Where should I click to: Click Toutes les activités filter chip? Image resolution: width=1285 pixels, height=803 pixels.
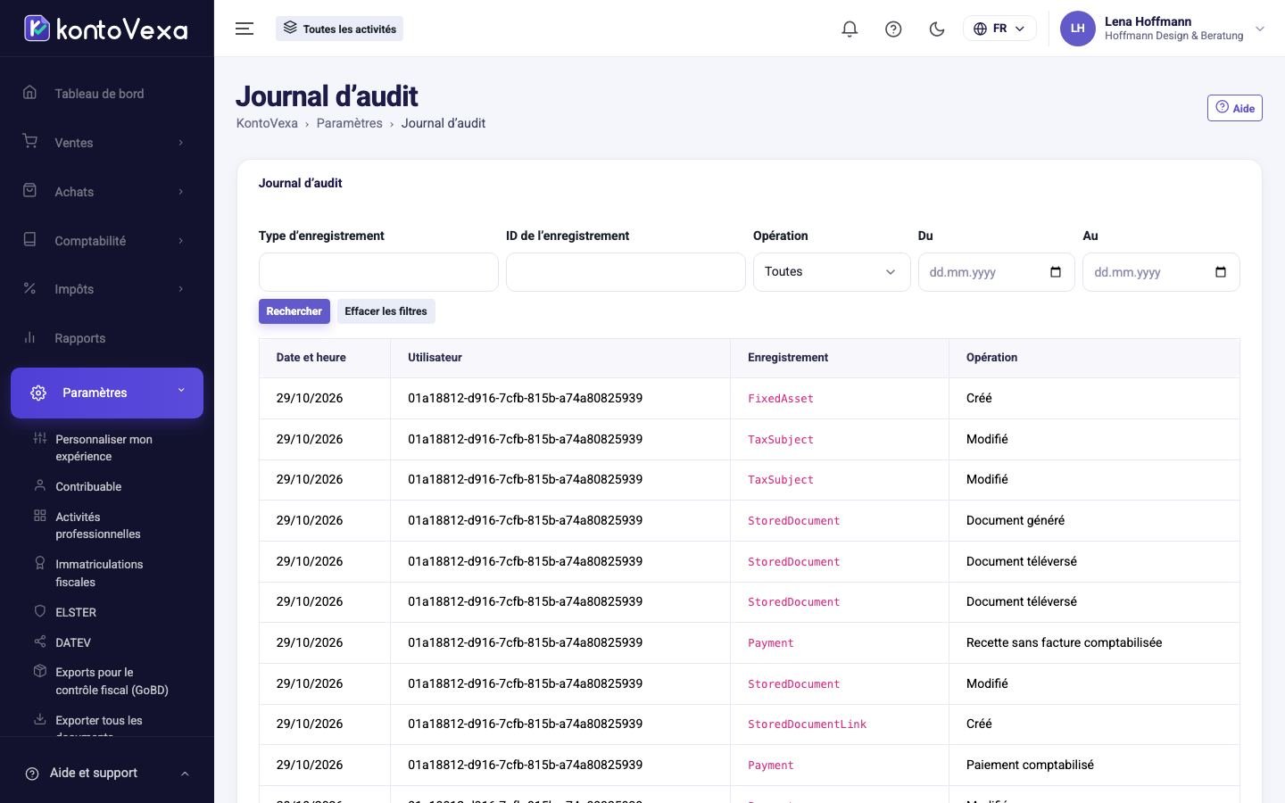coord(339,29)
